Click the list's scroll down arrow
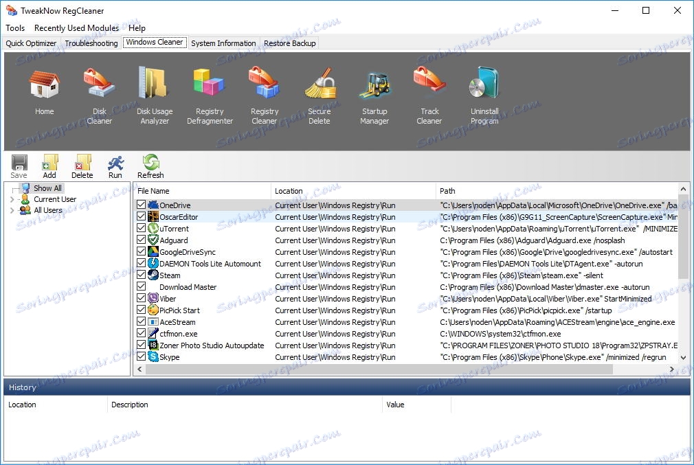This screenshot has height=465, width=694. 684,357
